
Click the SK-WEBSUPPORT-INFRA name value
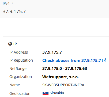[x=63, y=85]
